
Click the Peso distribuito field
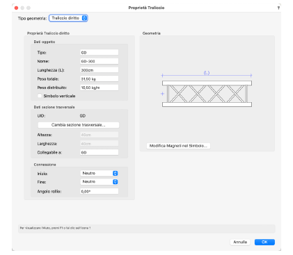pyautogui.click(x=100, y=88)
